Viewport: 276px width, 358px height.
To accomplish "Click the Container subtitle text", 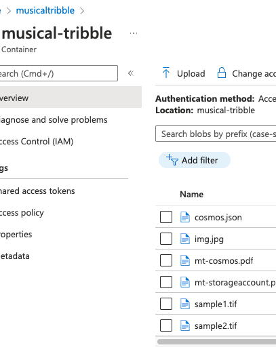I will [19, 49].
